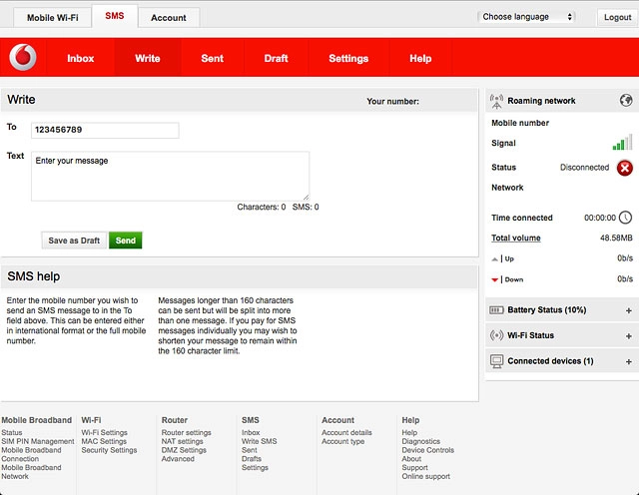Click the antenna icon in Roaming network header
The width and height of the screenshot is (639, 495).
pyautogui.click(x=497, y=101)
